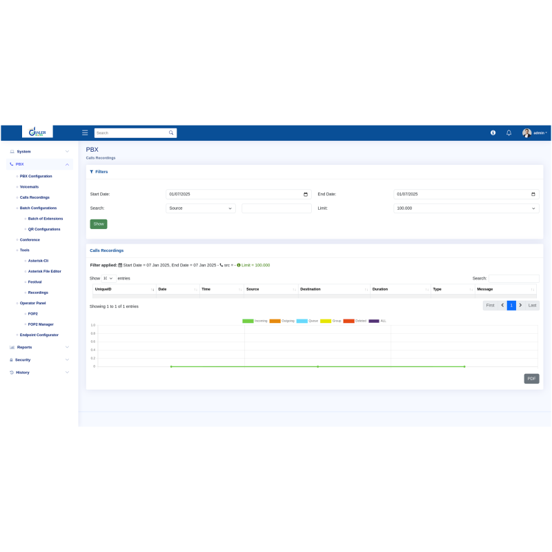Export the chart with the PDF button
The width and height of the screenshot is (552, 552).
(531, 379)
